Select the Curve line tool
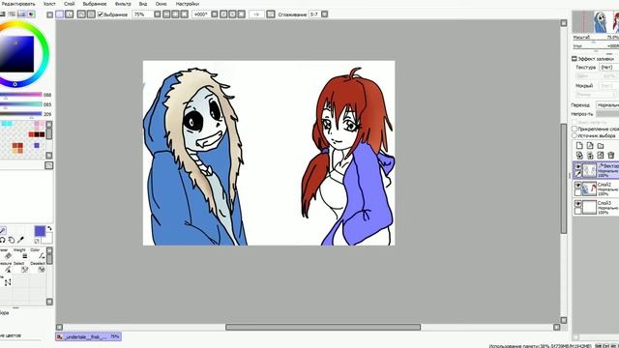The height and width of the screenshot is (348, 619). [x=8, y=282]
